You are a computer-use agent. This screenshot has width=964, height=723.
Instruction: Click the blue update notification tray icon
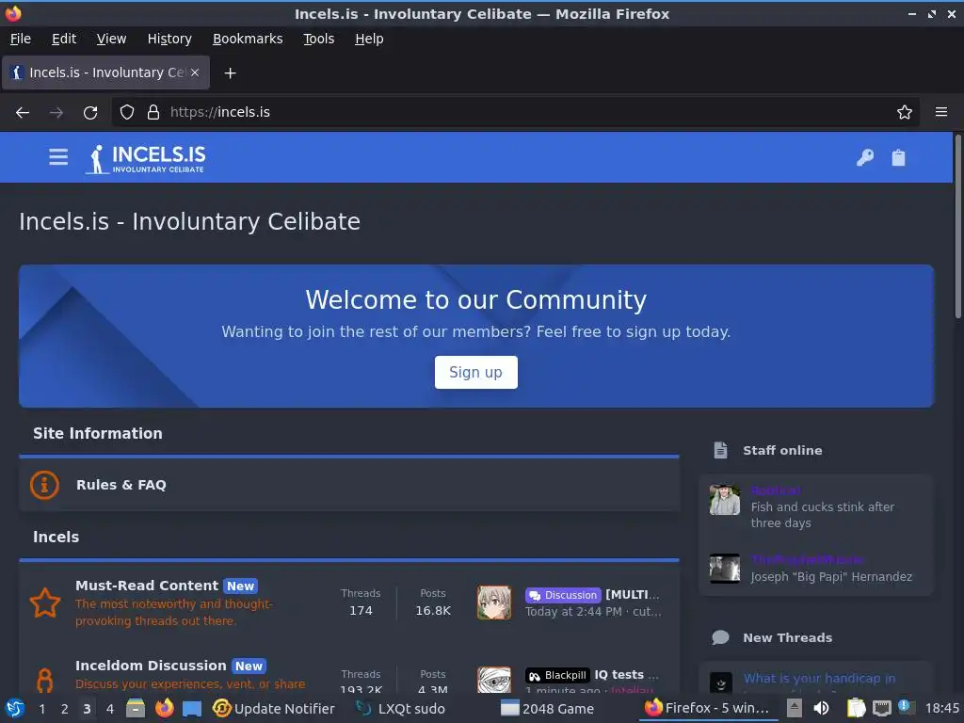905,707
